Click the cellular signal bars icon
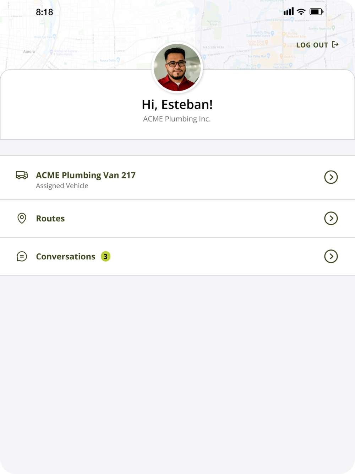The image size is (355, 474). point(289,11)
